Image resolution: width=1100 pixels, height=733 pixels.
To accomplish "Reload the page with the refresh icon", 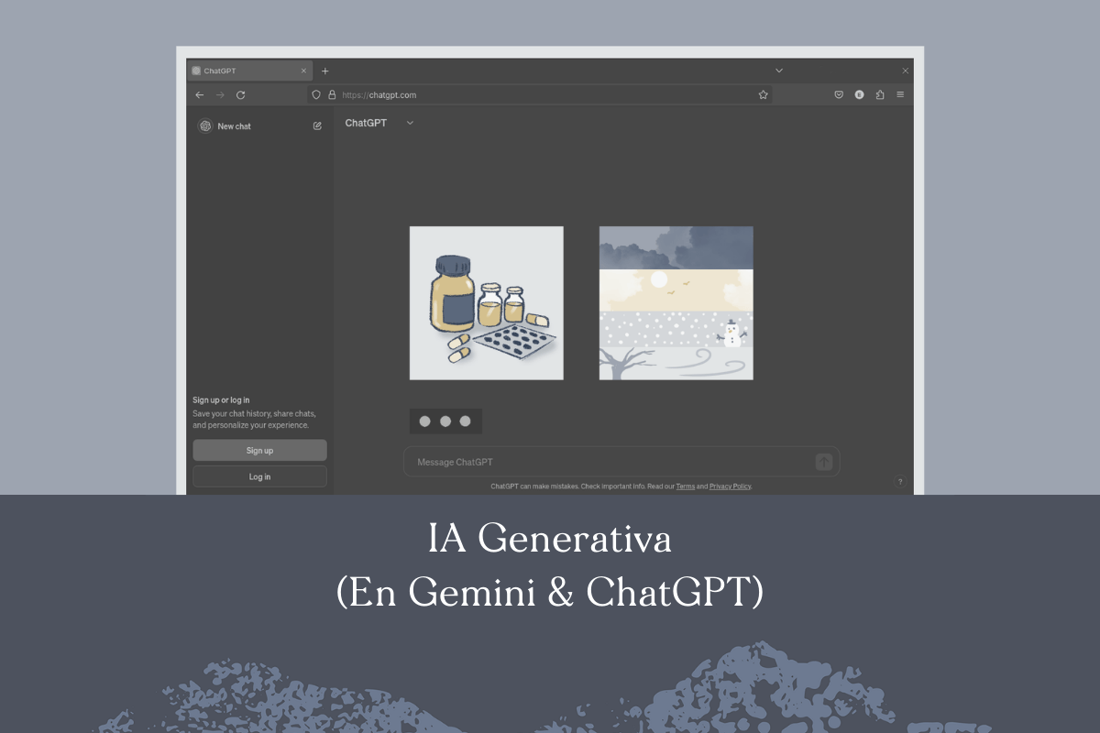I will coord(240,94).
